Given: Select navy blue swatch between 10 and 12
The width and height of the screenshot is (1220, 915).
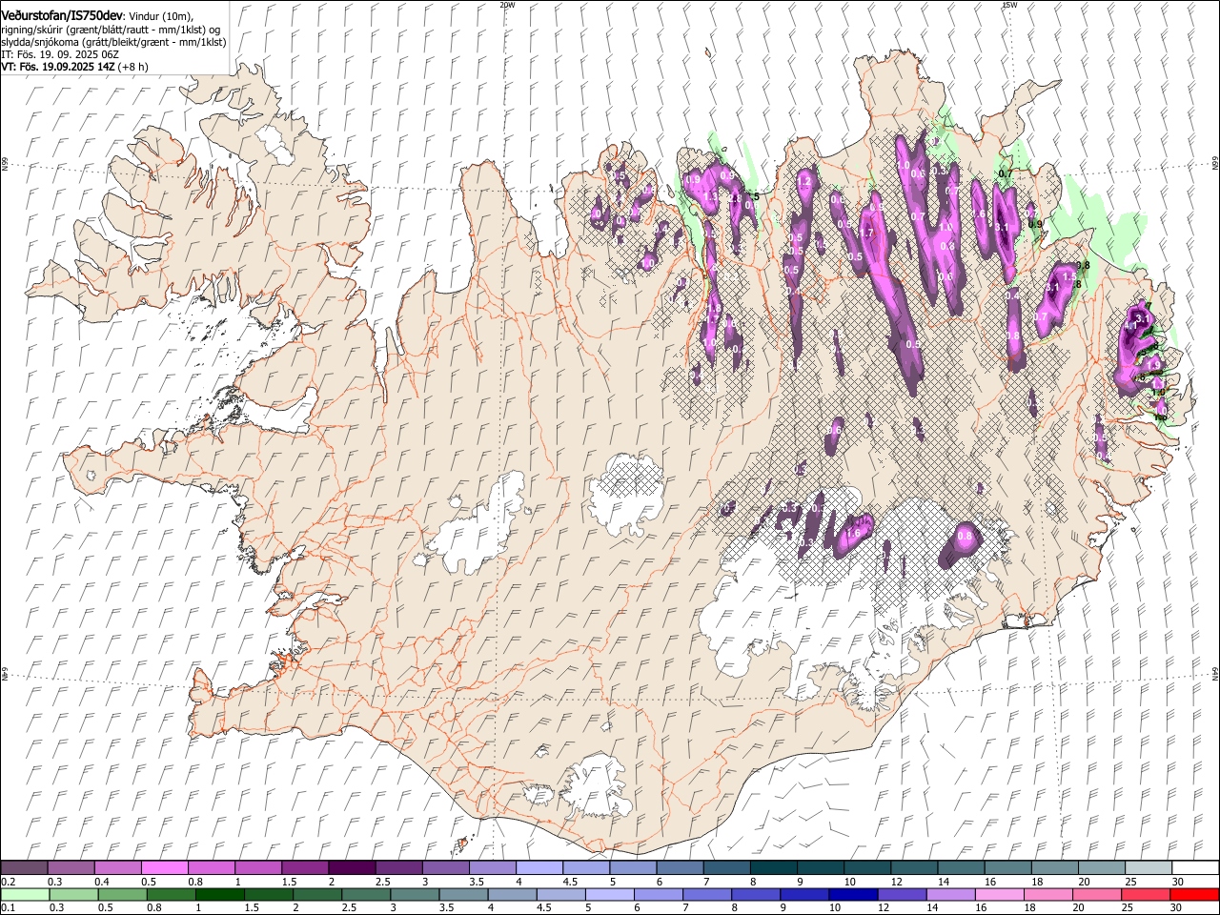Looking at the screenshot, I should (x=852, y=894).
